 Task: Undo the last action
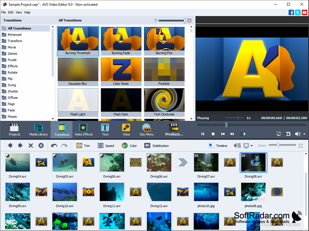(x=54, y=146)
